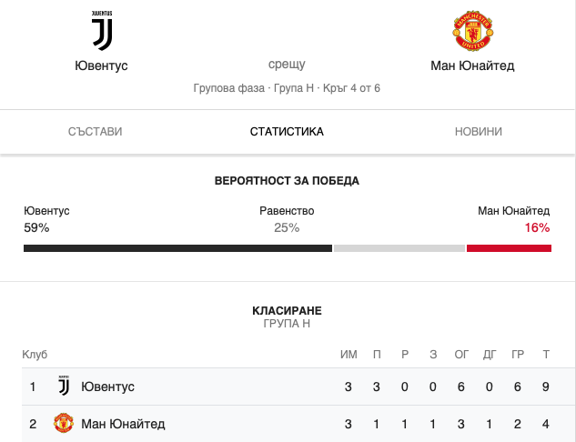Click the small Juventus logo in standings row
576x442 pixels.
[64, 386]
